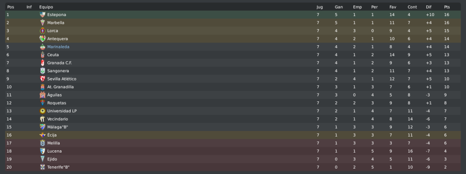Sort standings by Dif column header

[429, 7]
